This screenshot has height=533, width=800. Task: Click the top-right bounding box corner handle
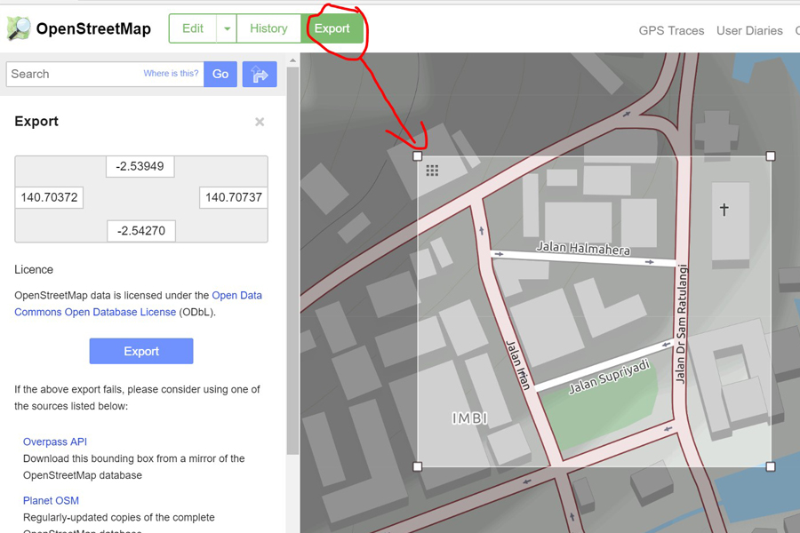click(x=771, y=156)
